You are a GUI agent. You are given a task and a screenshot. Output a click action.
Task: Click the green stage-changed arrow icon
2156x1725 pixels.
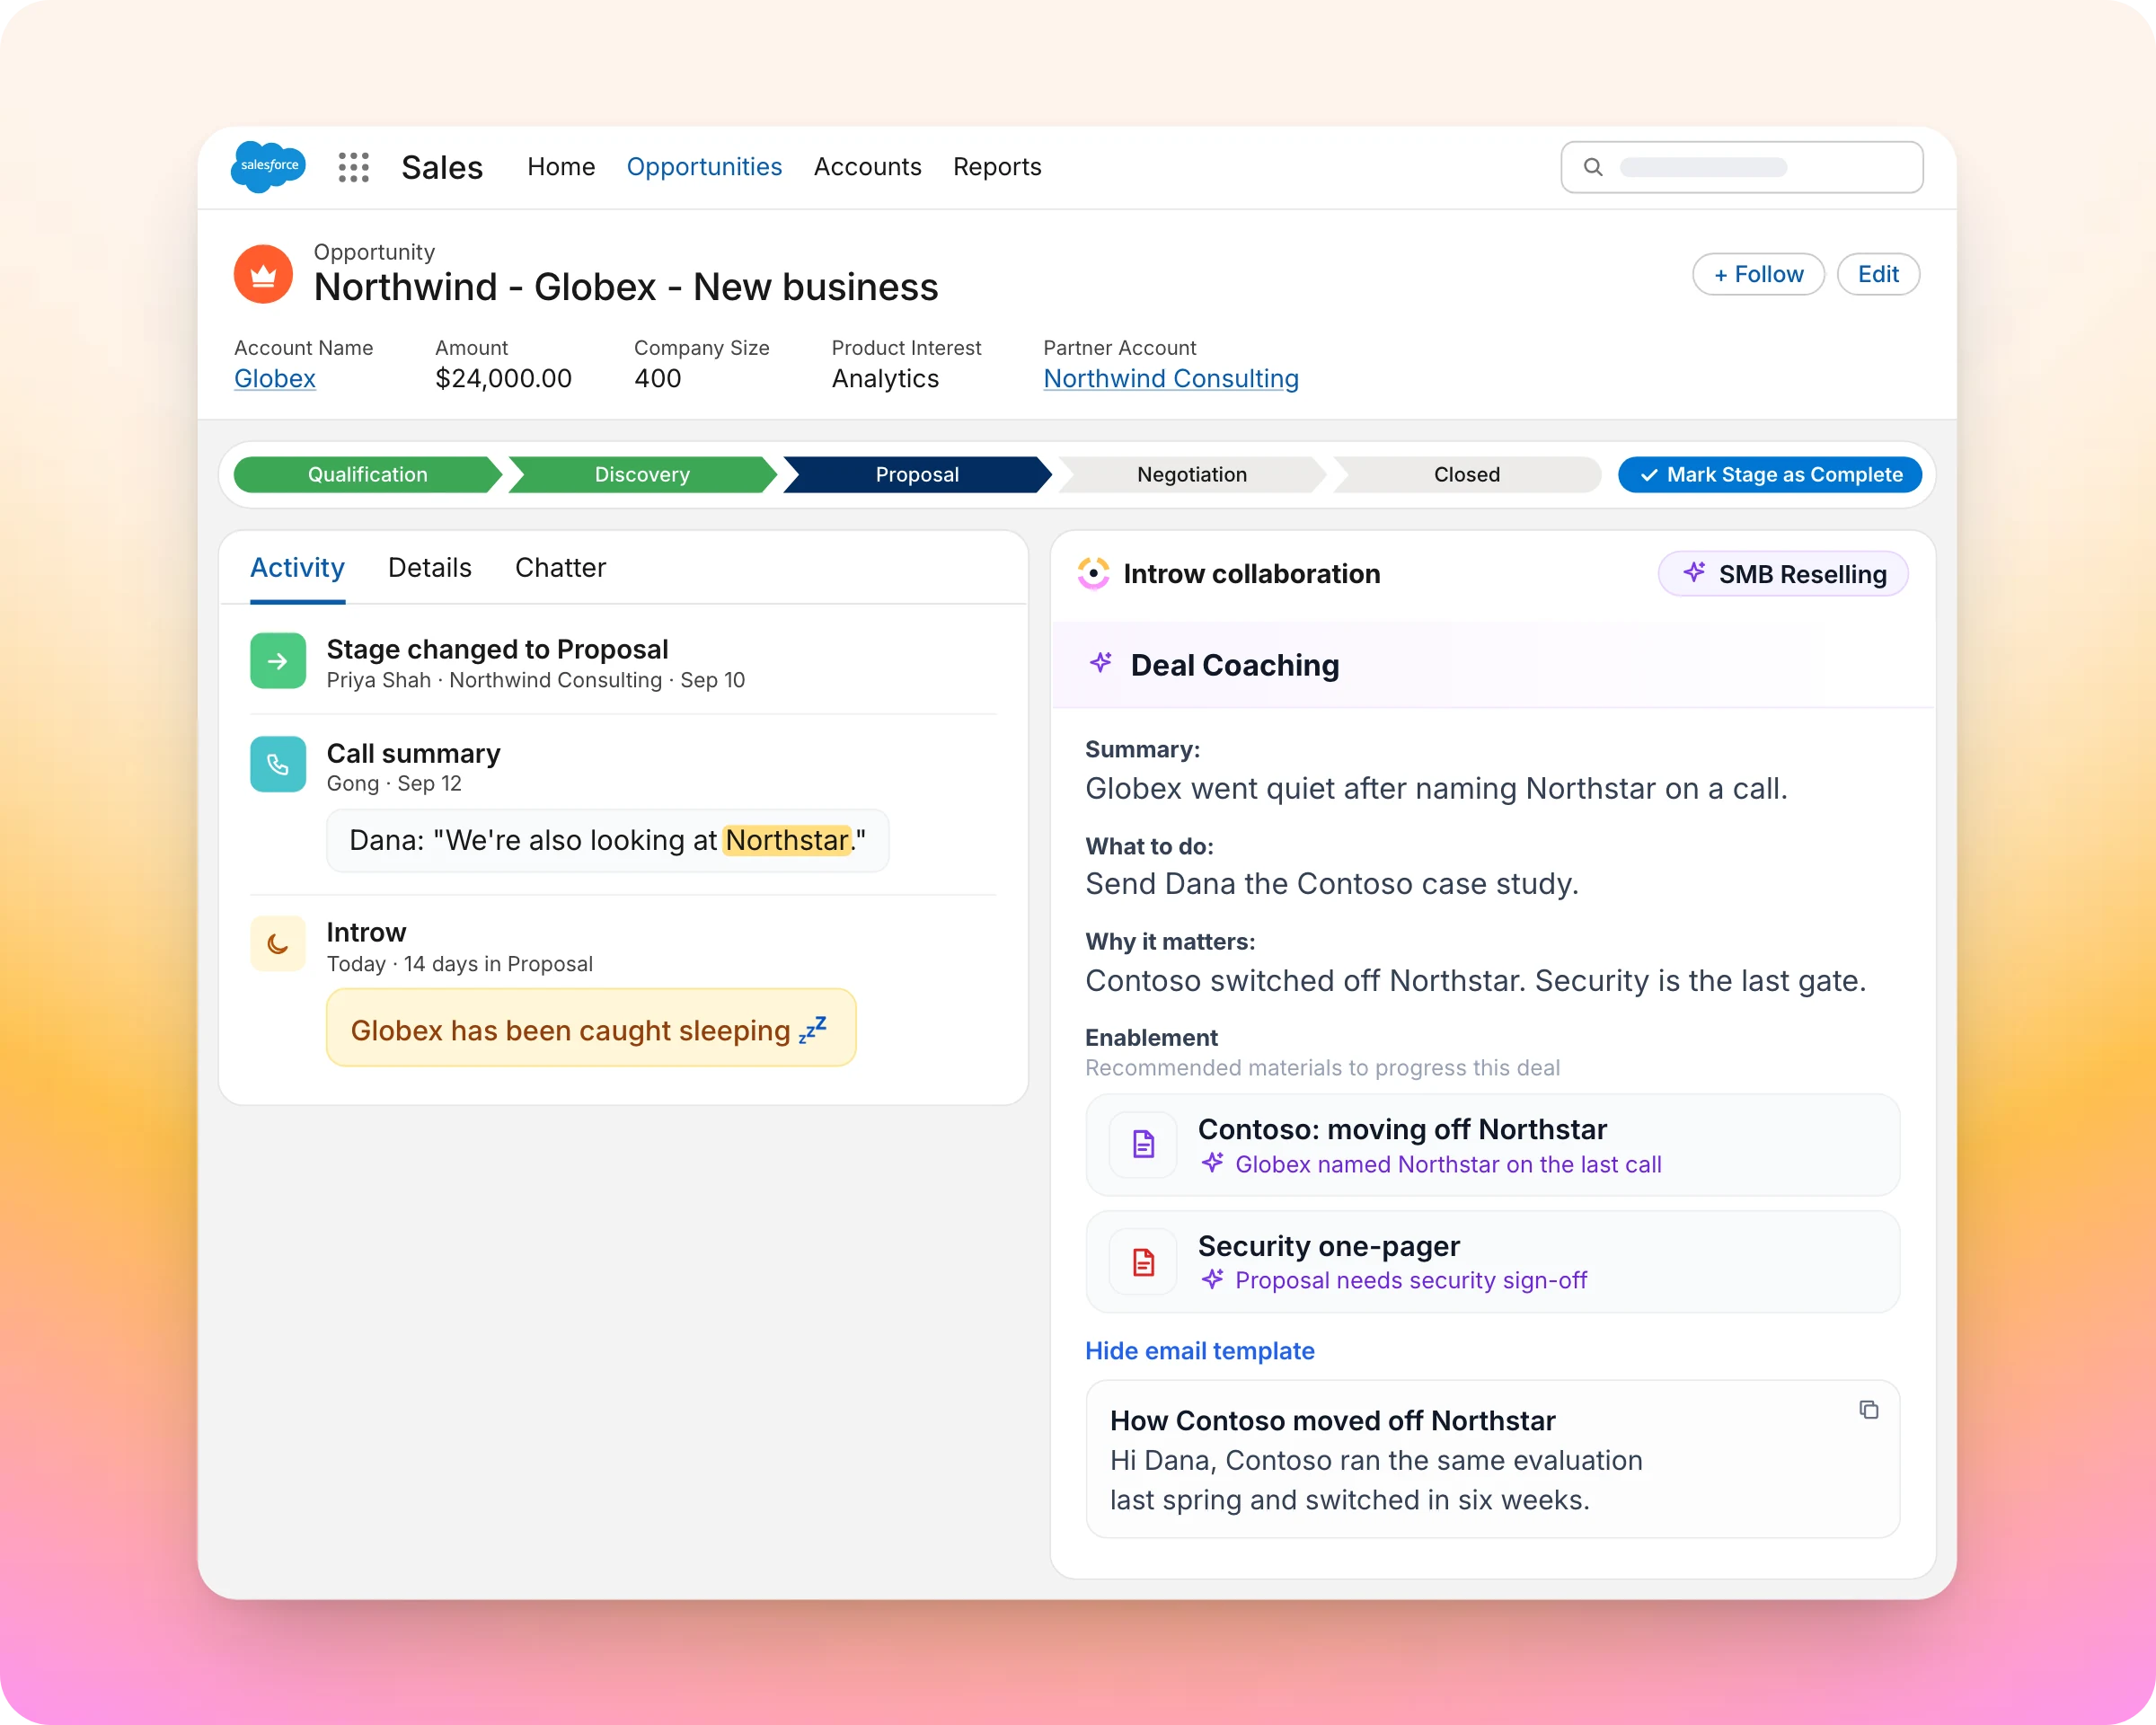[x=278, y=661]
